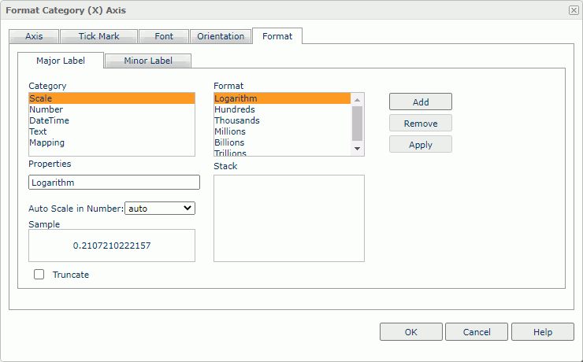
Task: Click the Format tab
Action: pos(277,36)
